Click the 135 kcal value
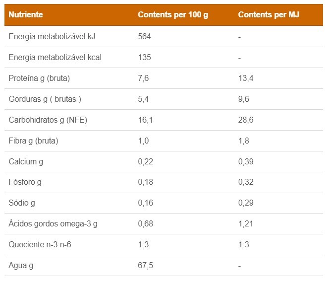326x289 pixels. coord(144,57)
